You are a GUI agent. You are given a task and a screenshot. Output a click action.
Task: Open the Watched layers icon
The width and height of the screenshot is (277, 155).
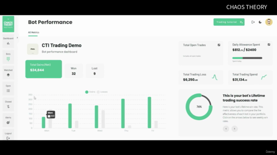pyautogui.click(x=8, y=75)
